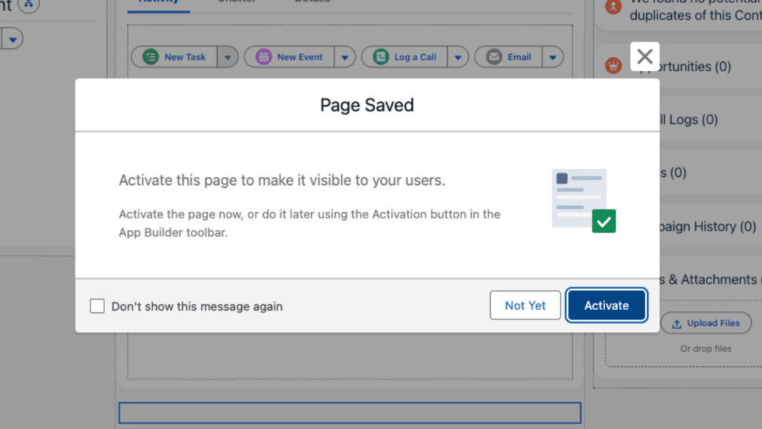Click the upload icon on Upload Files
This screenshot has width=762, height=429.
677,323
